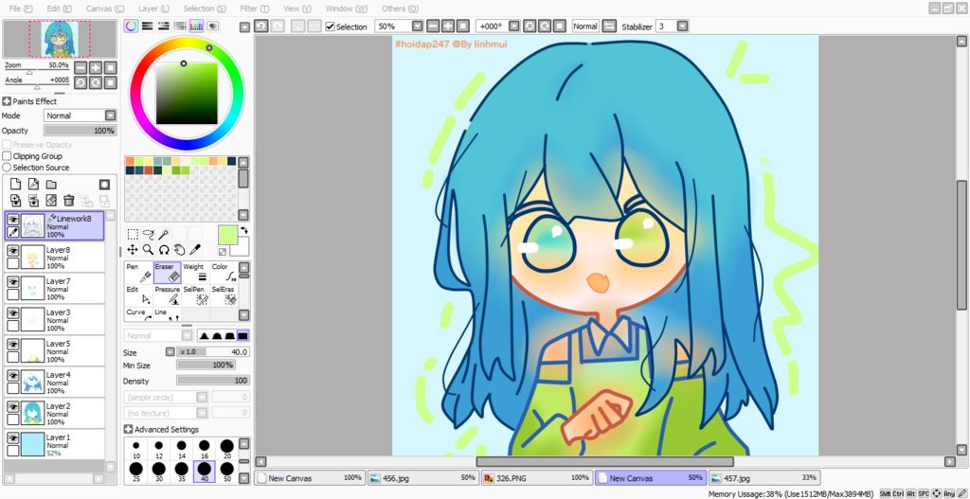Clear the layer with the eraser icon

point(51,201)
